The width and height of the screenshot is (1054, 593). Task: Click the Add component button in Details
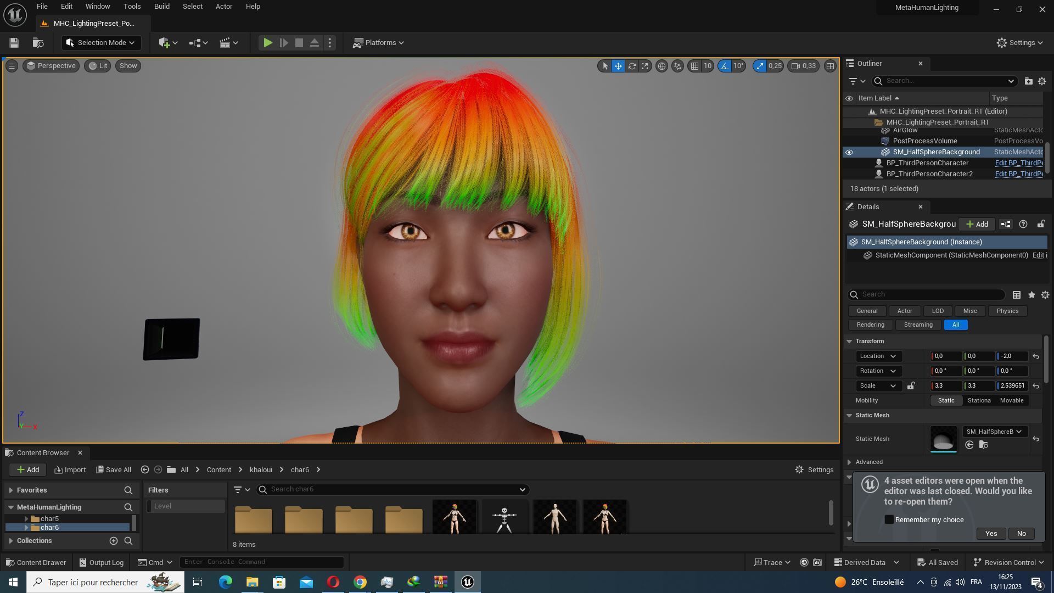(x=977, y=224)
